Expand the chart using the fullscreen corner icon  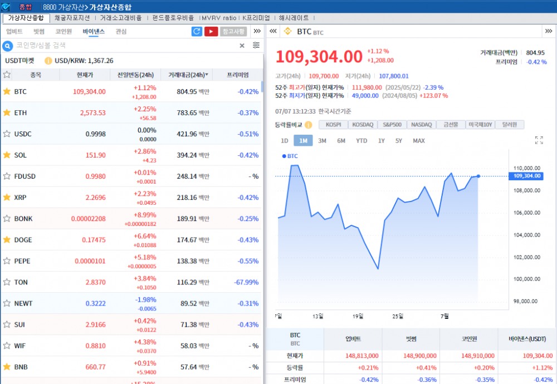click(x=539, y=141)
